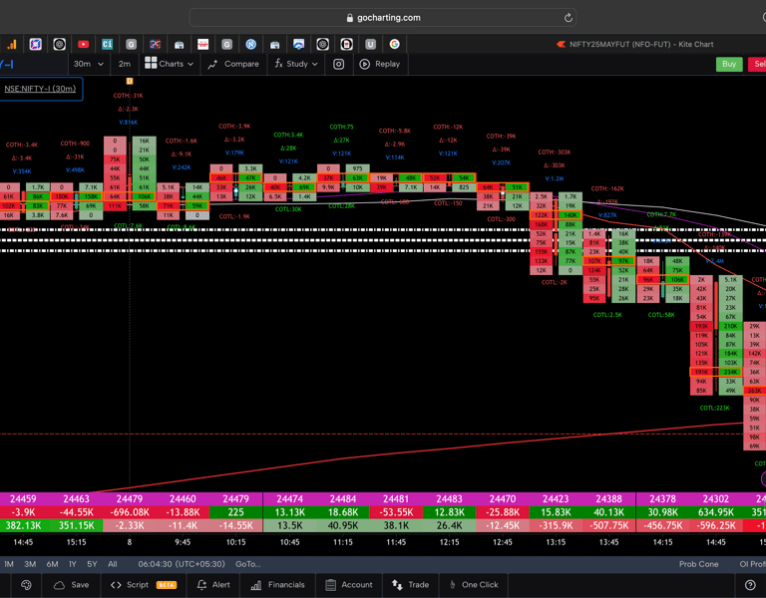Toggle the Prob Cone option
Viewport: 766px width, 598px height.
698,564
